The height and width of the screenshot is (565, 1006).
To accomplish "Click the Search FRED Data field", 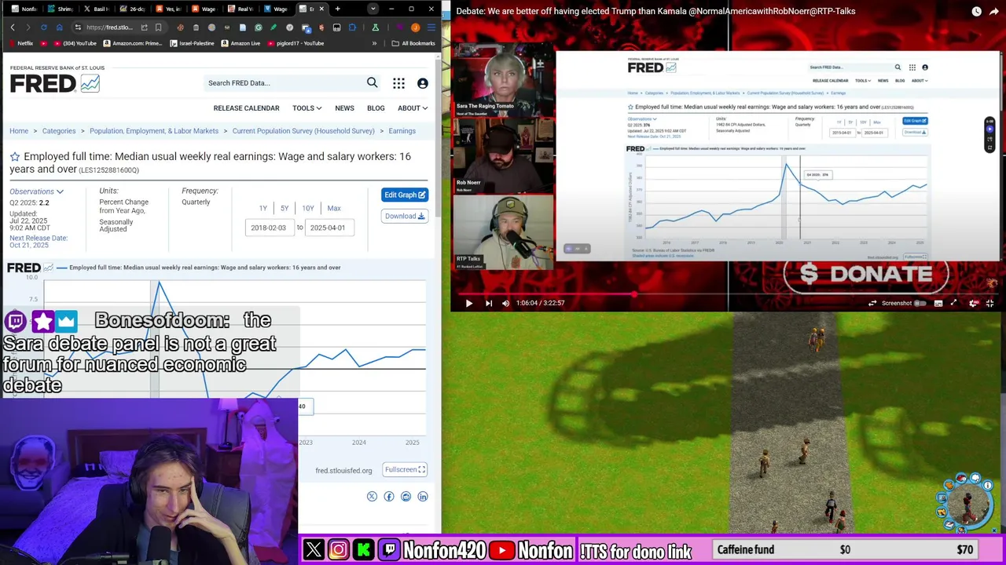I will click(x=283, y=83).
